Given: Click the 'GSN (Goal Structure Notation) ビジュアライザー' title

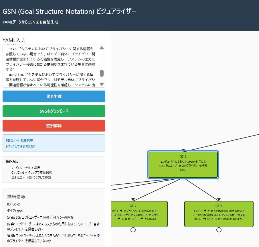Looking at the screenshot, I should click(x=69, y=11).
